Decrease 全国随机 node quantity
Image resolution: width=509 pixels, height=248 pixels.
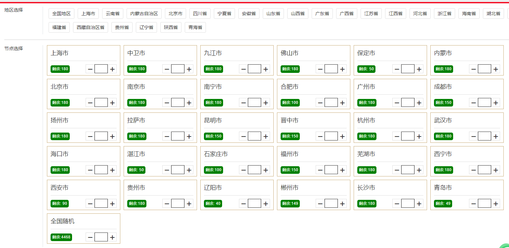tap(90, 237)
